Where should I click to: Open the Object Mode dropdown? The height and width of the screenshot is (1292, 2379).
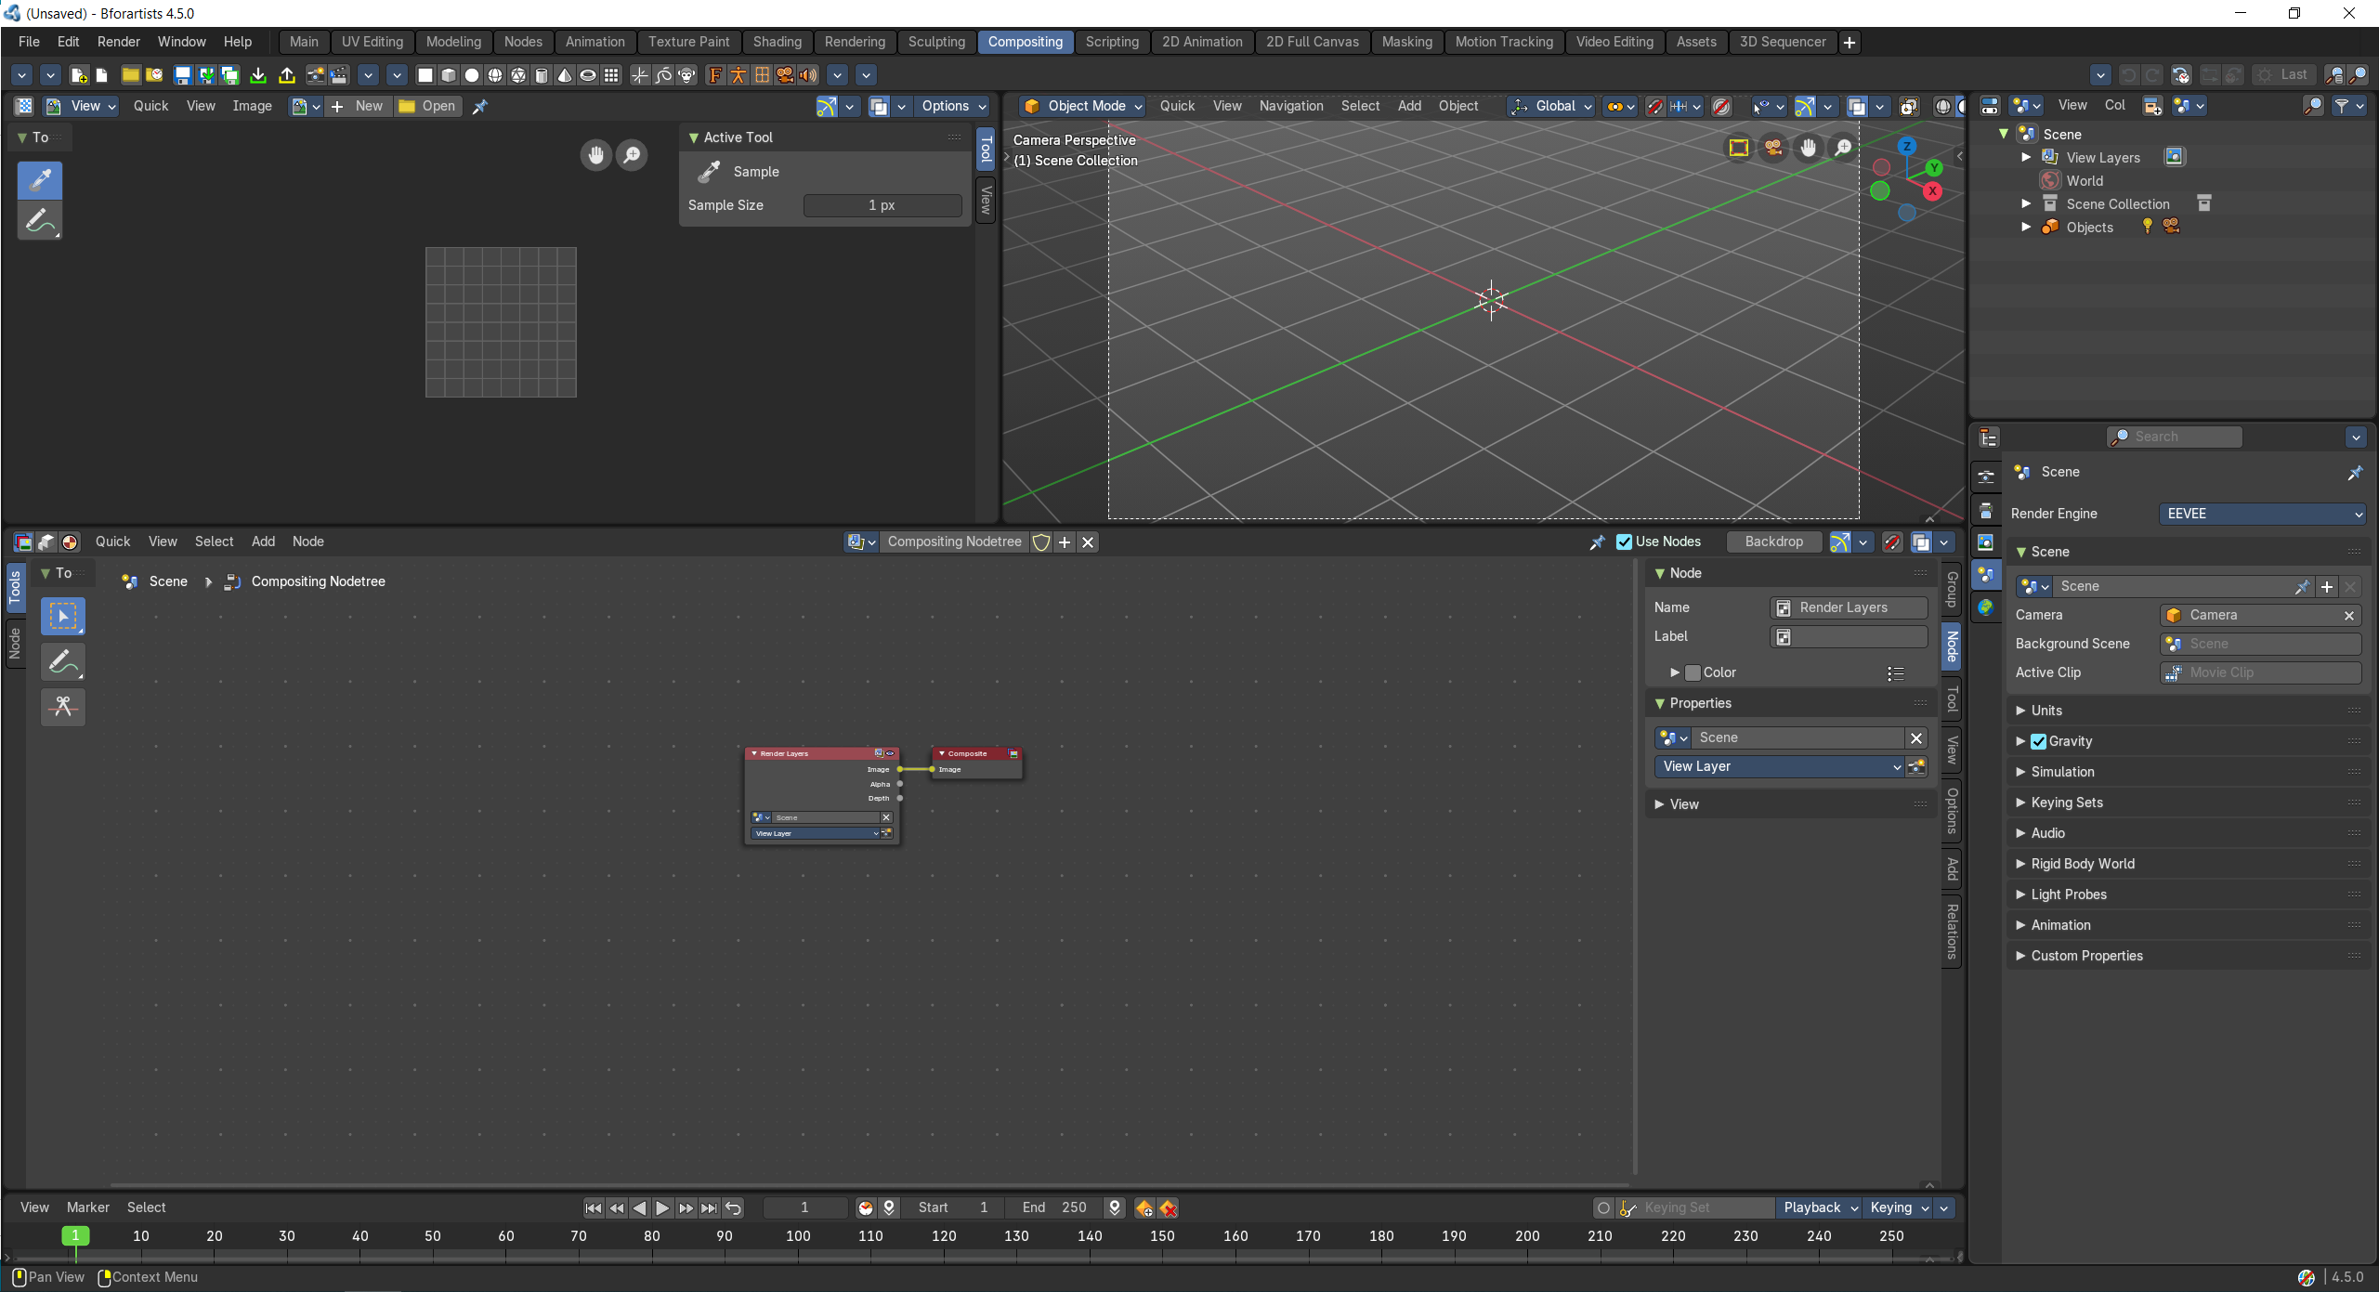point(1082,106)
